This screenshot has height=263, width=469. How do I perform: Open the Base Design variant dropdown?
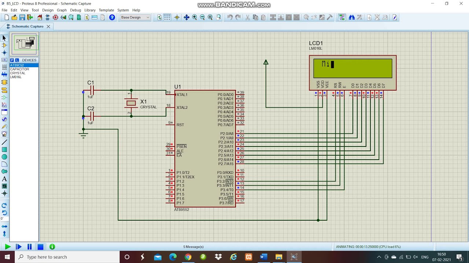point(135,17)
